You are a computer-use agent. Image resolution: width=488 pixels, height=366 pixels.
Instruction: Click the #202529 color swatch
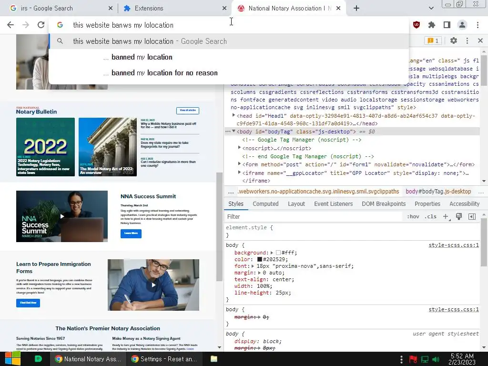(x=260, y=260)
